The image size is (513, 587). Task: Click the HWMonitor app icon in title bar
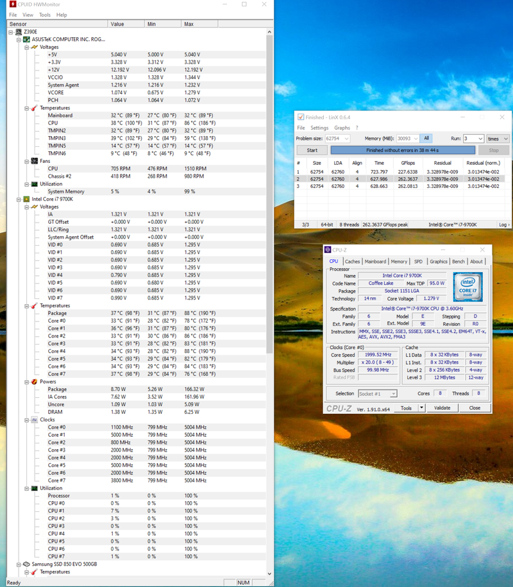pos(13,4)
